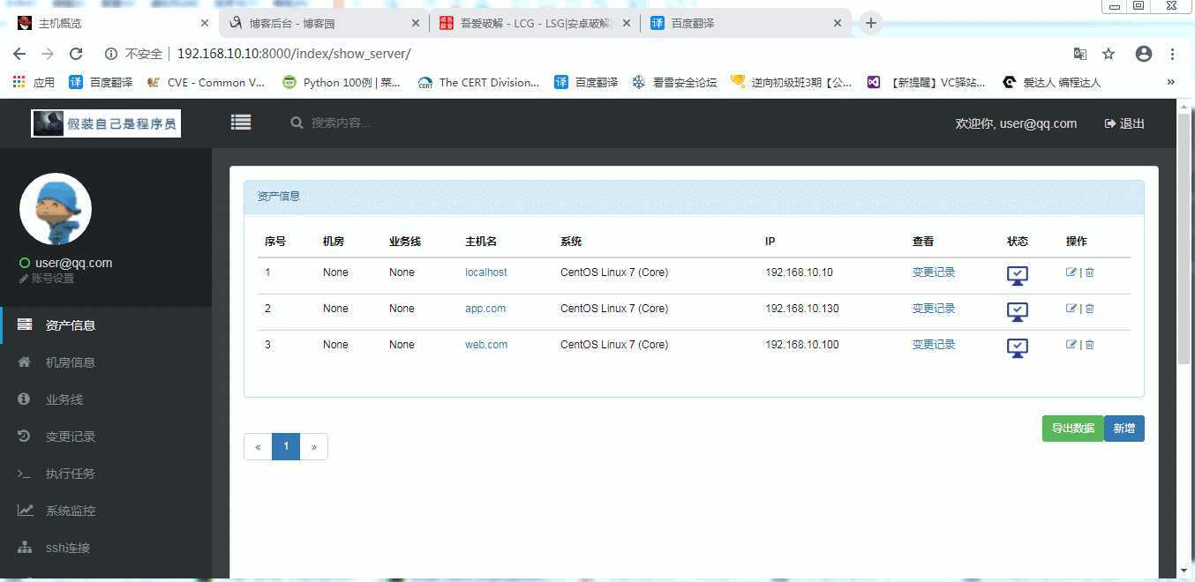Open CVE - Common V... bookmark
This screenshot has width=1195, height=582.
tap(206, 82)
